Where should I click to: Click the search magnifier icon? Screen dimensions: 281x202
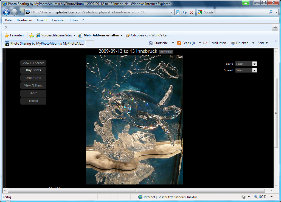pos(271,12)
